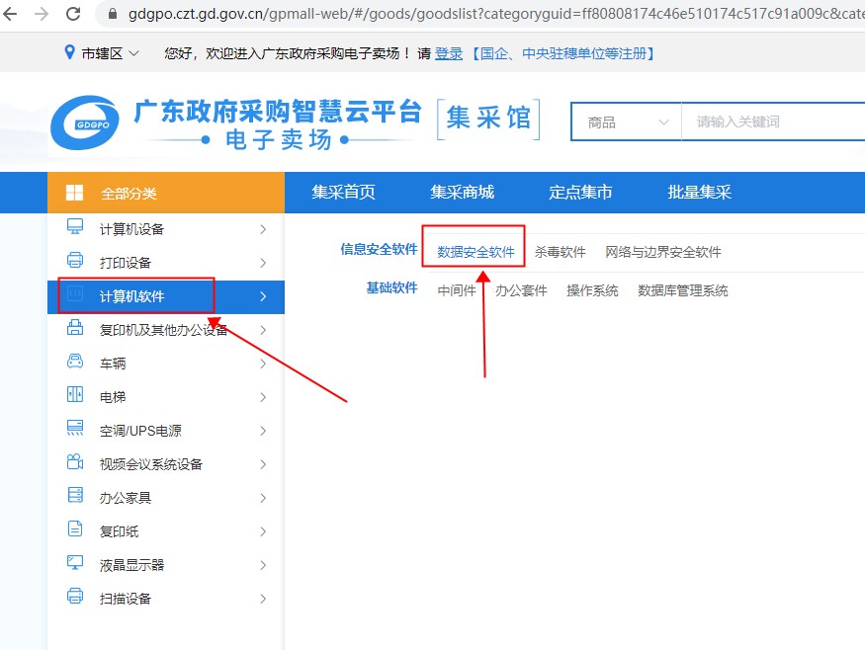
Task: Expand 复印纸 with its chevron
Action: pos(263,531)
